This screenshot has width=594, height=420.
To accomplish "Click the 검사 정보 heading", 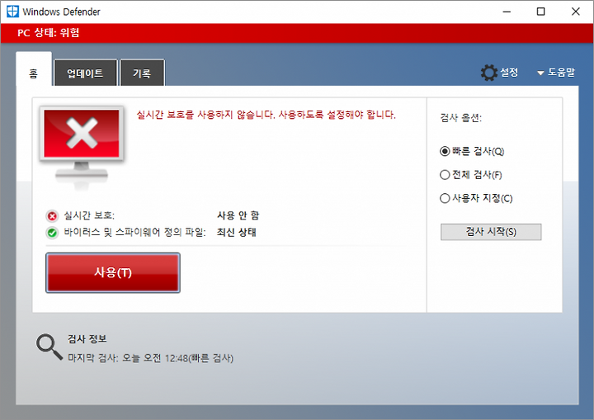I will point(87,339).
